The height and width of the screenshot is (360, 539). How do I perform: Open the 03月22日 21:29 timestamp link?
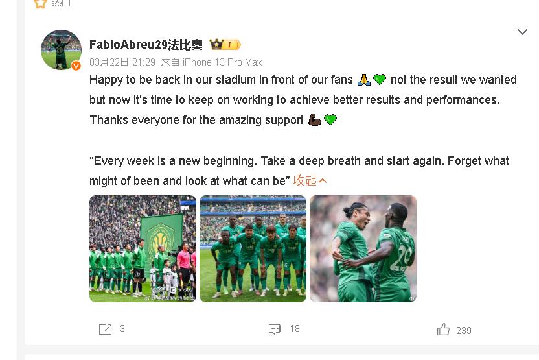coord(122,62)
